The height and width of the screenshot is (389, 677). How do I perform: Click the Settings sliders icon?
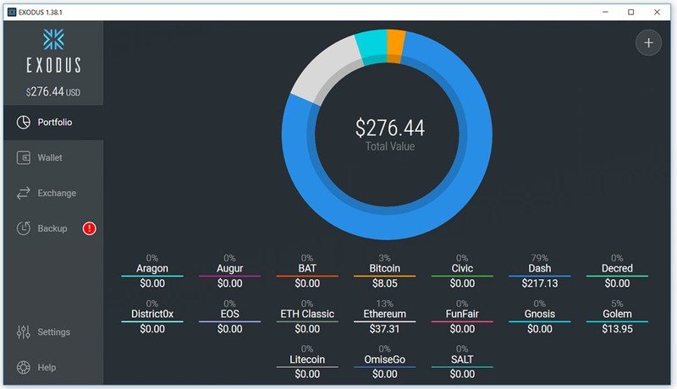(x=24, y=331)
